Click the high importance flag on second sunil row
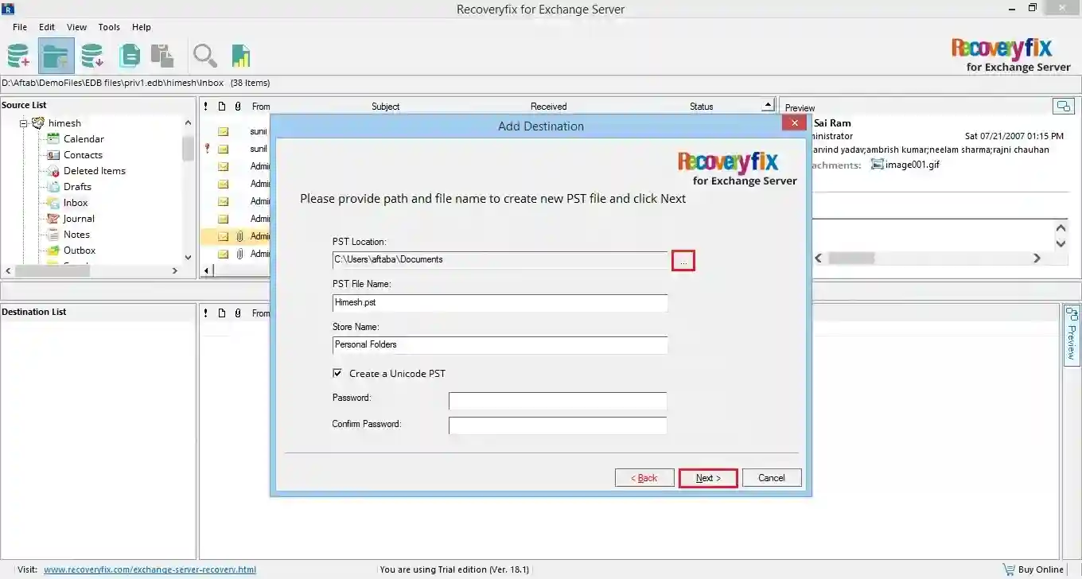Viewport: 1082px width, 579px height. click(x=207, y=149)
